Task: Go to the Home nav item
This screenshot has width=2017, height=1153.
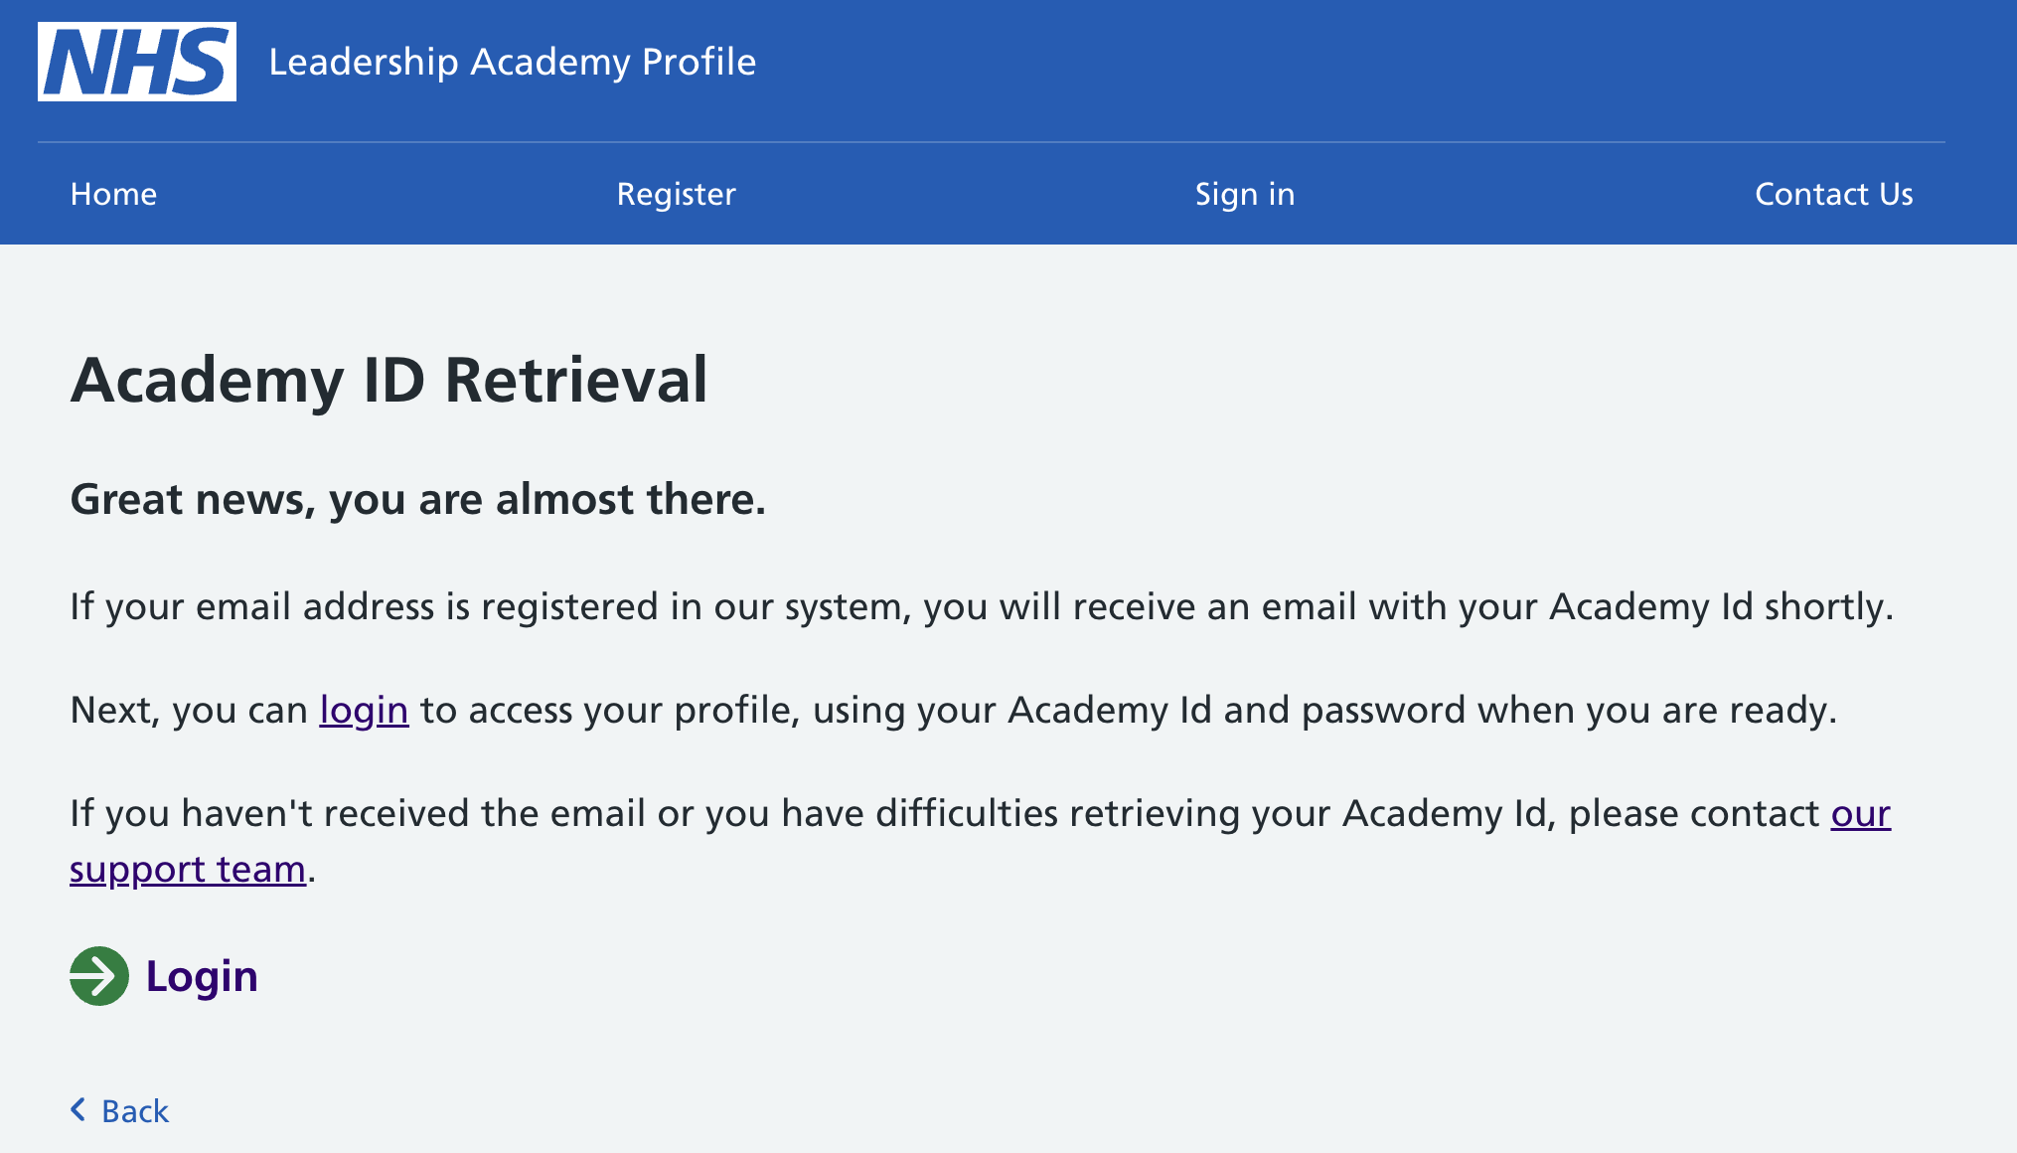Action: 113,194
